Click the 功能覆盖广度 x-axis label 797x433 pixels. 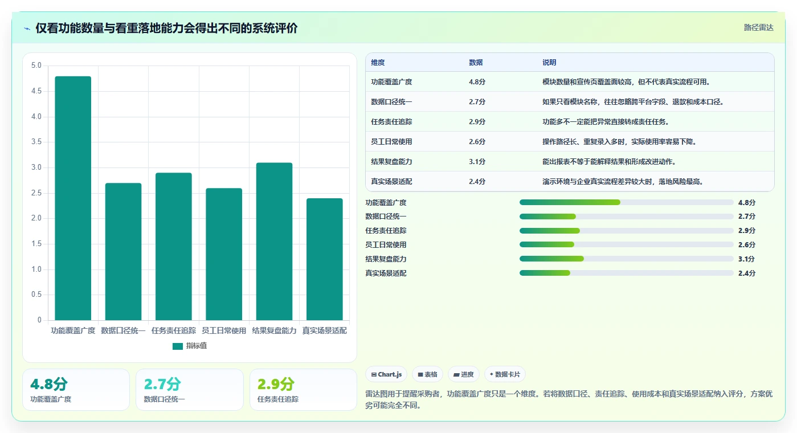(73, 330)
